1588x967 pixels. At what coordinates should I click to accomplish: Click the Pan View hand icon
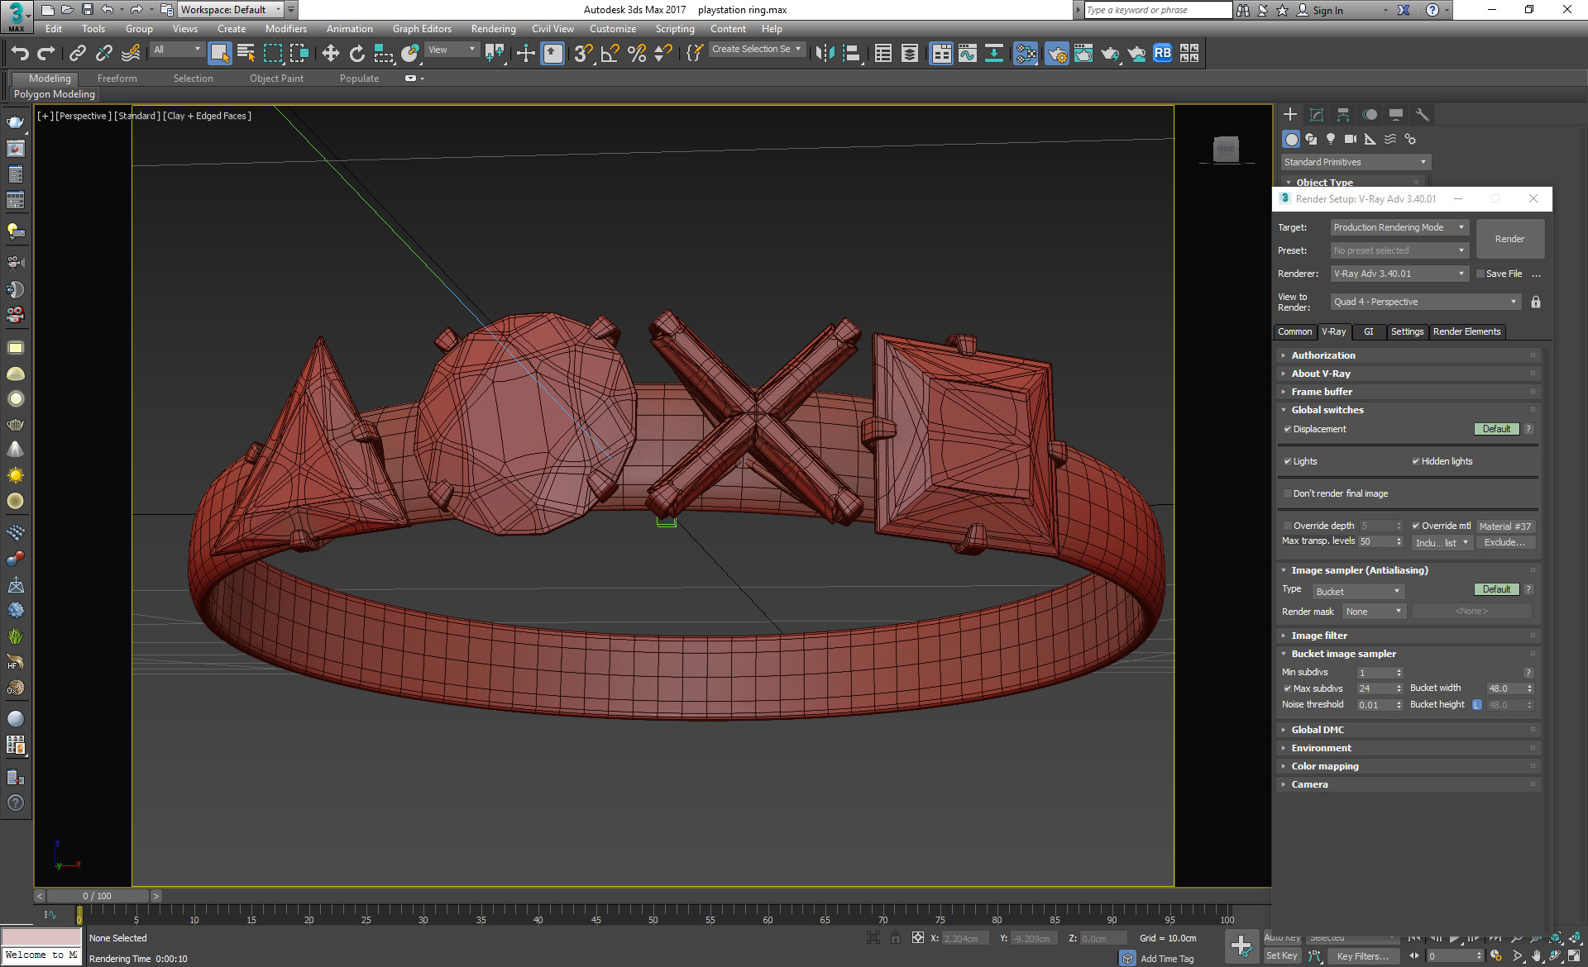(1537, 955)
